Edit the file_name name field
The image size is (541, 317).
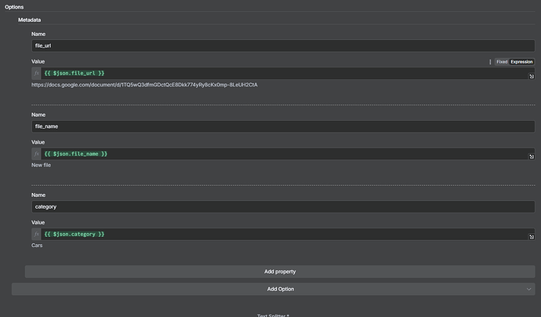283,126
